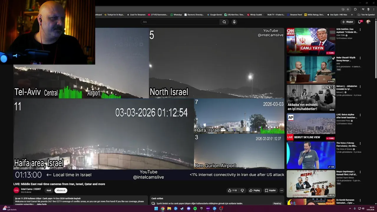Screen dimensions: 377x212
Task: Toggle the Abone ol subscribe button
Action: pos(61,191)
